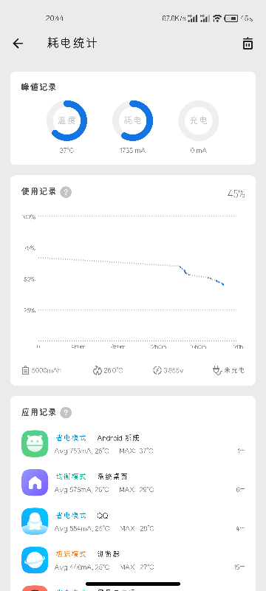Open the help icon beside 应用记录
Image resolution: width=266 pixels, height=591 pixels.
coord(66,412)
